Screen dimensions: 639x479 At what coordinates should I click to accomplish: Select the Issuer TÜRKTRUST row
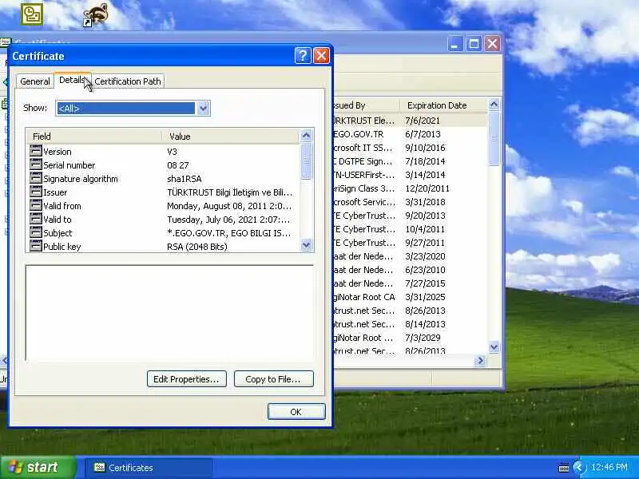(x=163, y=192)
